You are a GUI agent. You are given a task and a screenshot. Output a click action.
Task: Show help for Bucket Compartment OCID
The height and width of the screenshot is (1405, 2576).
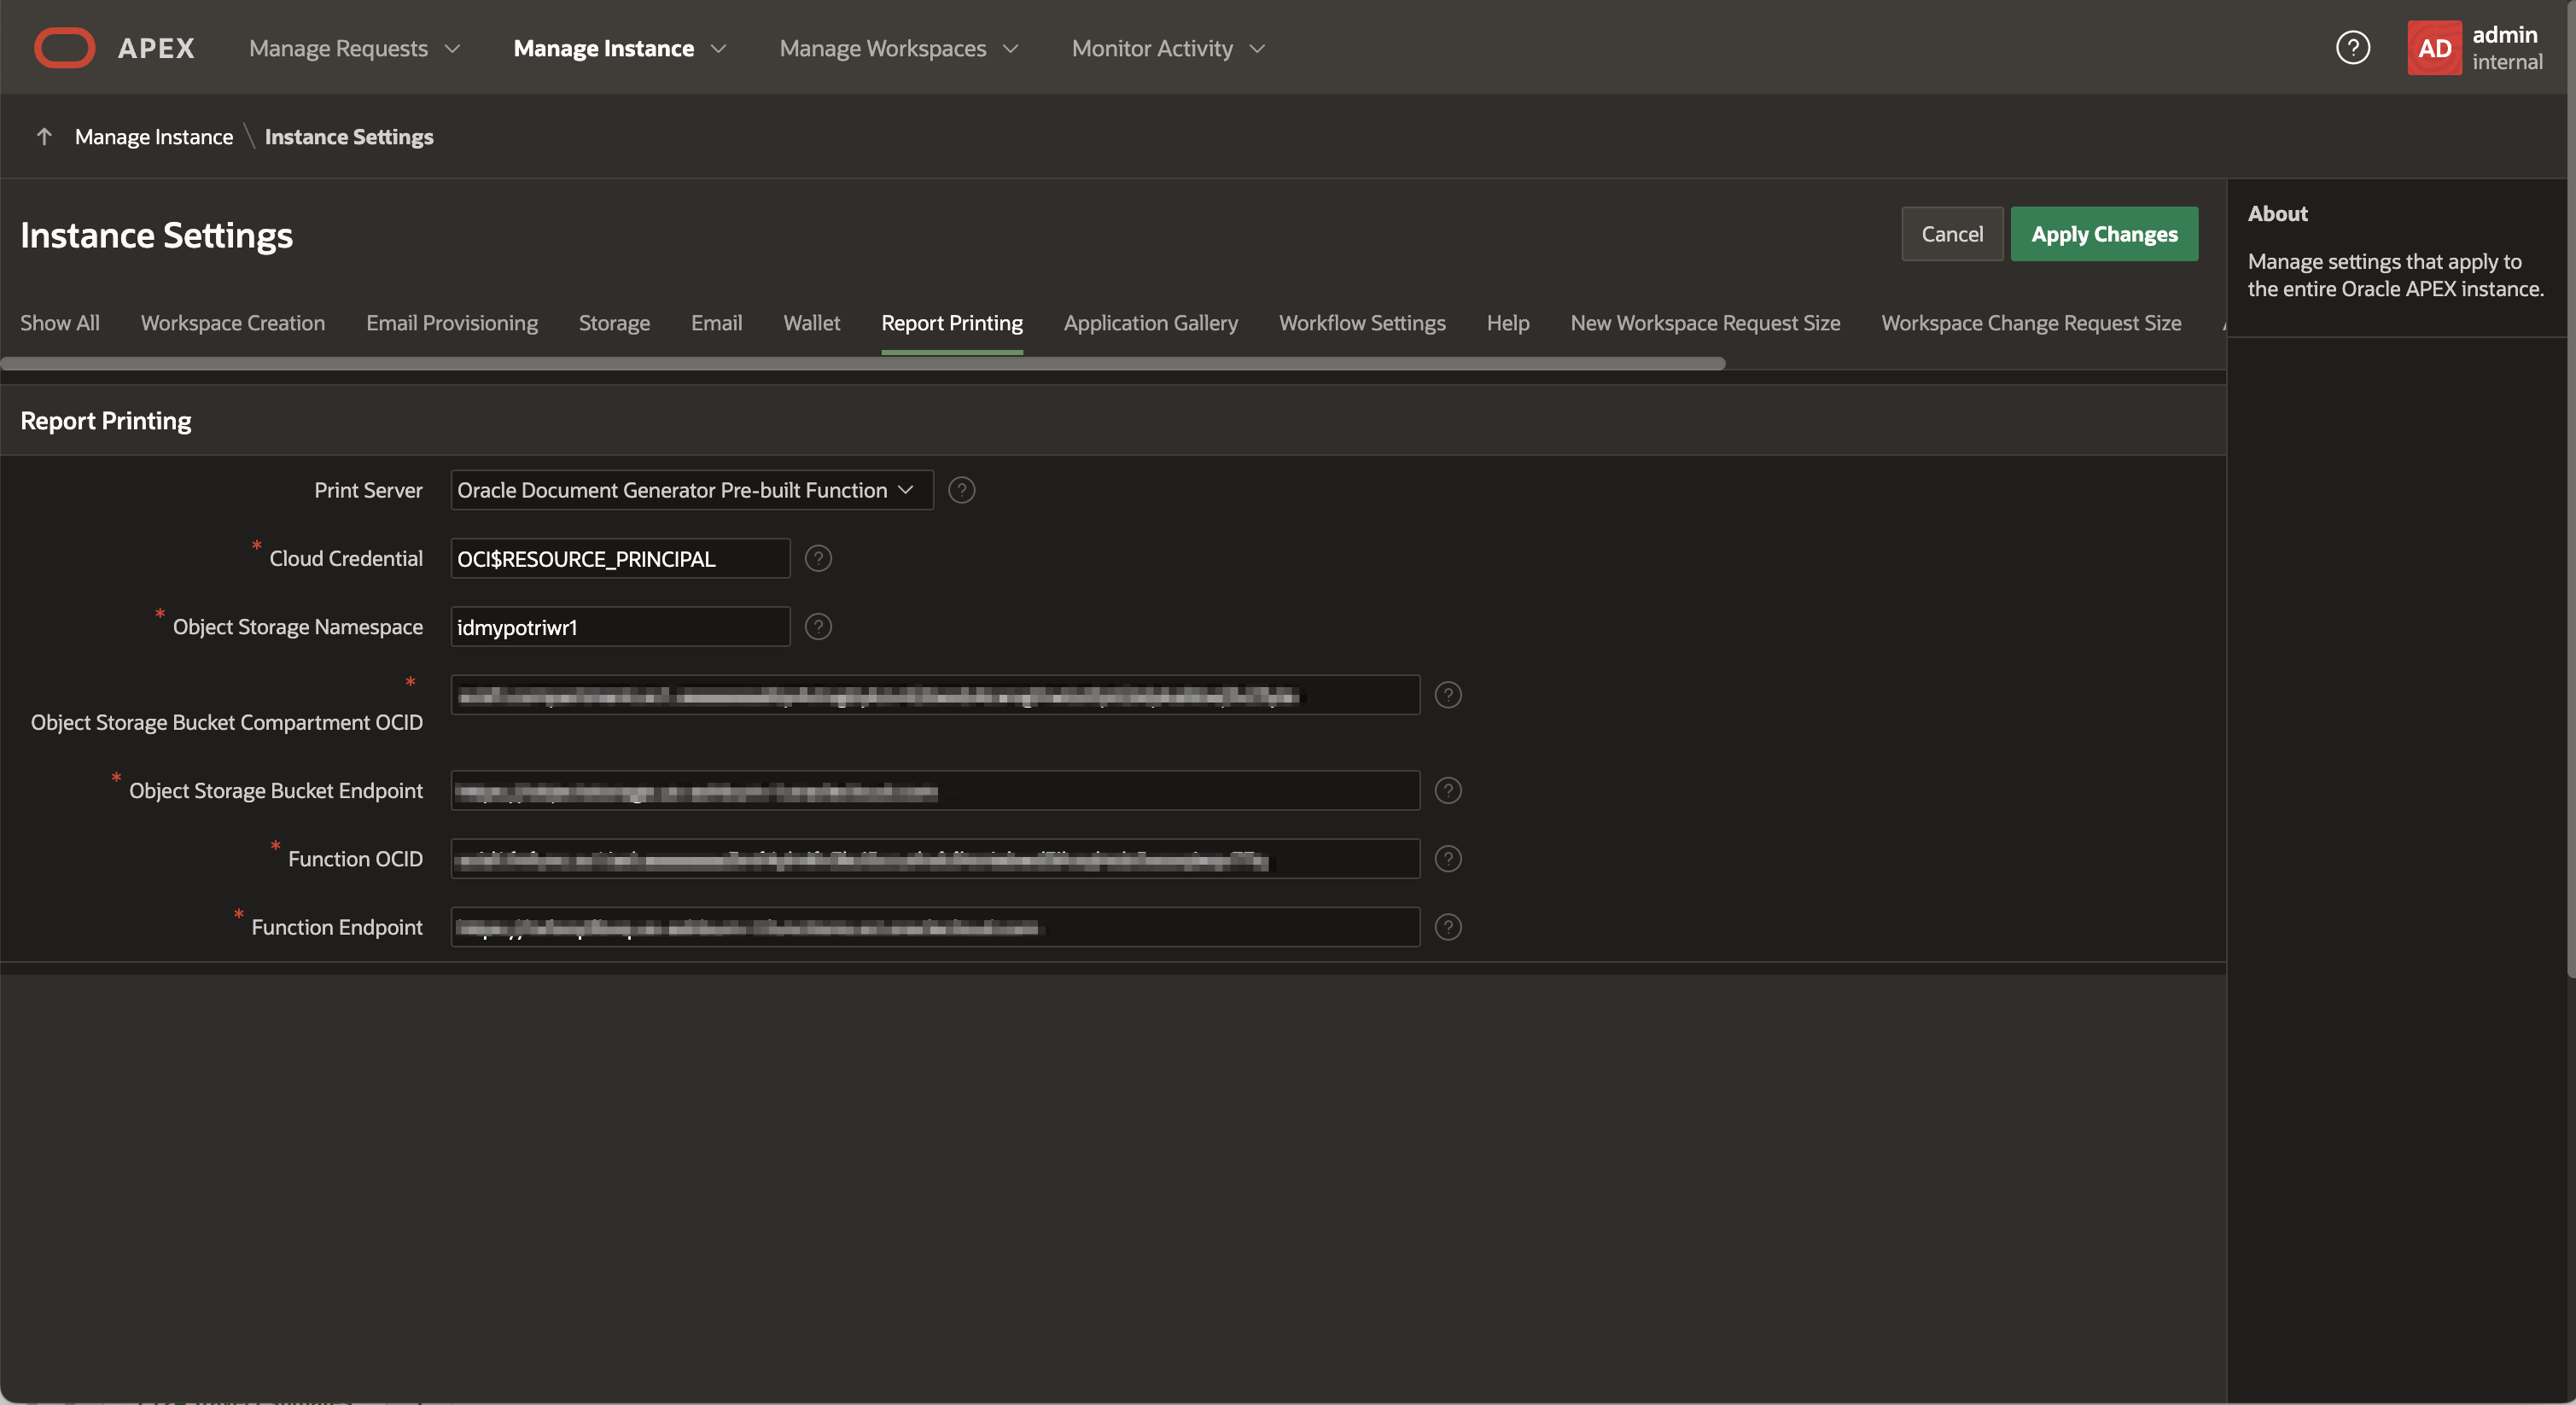point(1447,695)
